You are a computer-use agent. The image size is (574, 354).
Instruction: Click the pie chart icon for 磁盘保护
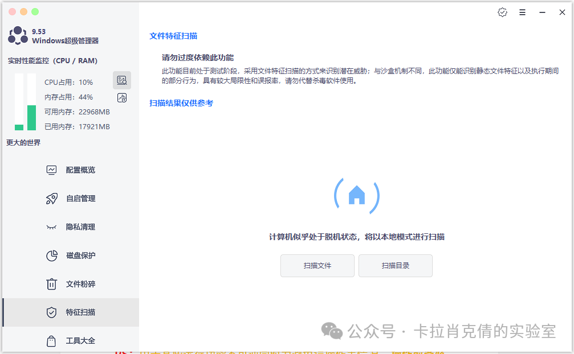click(52, 256)
